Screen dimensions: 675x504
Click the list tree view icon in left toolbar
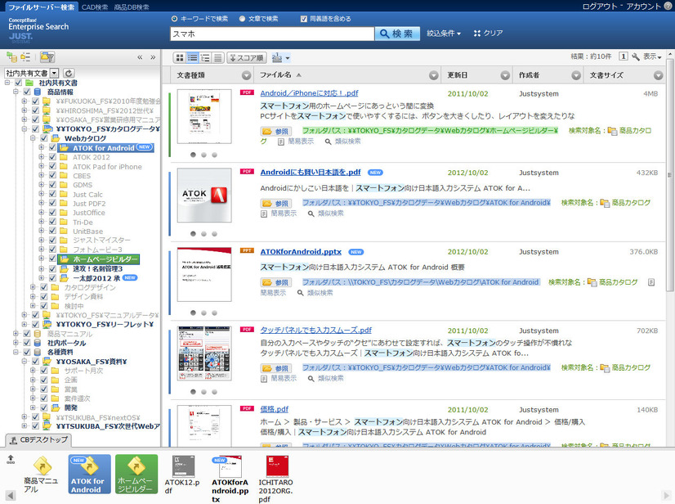click(25, 57)
